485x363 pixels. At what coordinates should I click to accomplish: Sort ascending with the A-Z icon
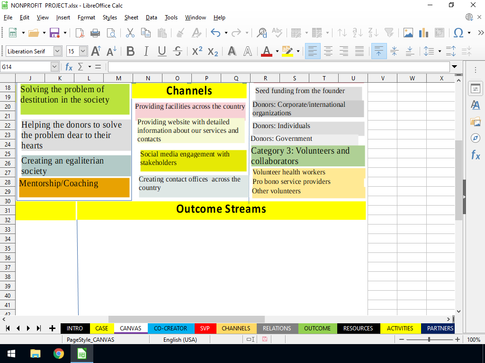tap(358, 33)
